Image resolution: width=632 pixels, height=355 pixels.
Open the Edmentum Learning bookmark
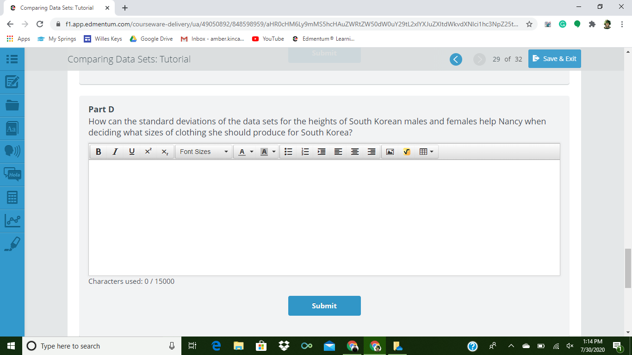323,39
